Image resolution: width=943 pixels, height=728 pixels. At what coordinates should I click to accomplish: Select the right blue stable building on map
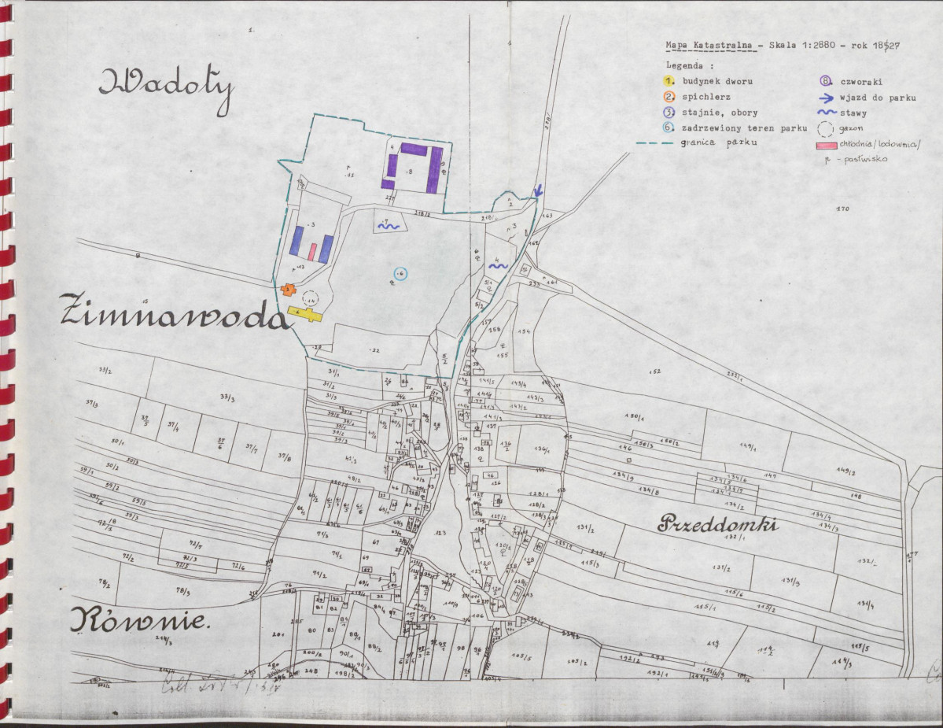[326, 249]
